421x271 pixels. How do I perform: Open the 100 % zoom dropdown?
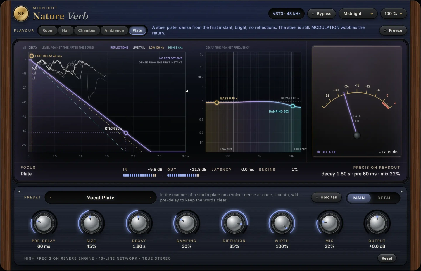394,13
